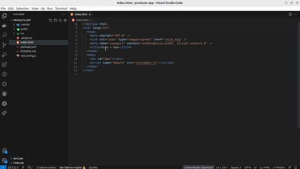Click the Spaces: 2 indentation indicator
Screen dimensions: 300x169
coord(236,167)
